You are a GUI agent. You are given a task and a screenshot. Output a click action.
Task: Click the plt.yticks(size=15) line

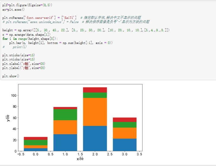tap(18, 60)
